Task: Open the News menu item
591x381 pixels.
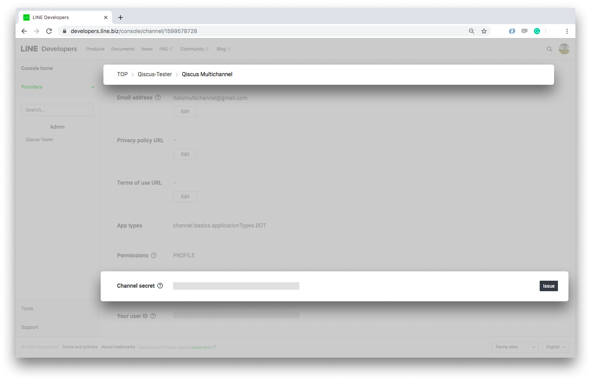Action: [x=147, y=49]
